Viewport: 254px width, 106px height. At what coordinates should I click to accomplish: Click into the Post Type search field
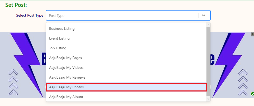coord(121,16)
